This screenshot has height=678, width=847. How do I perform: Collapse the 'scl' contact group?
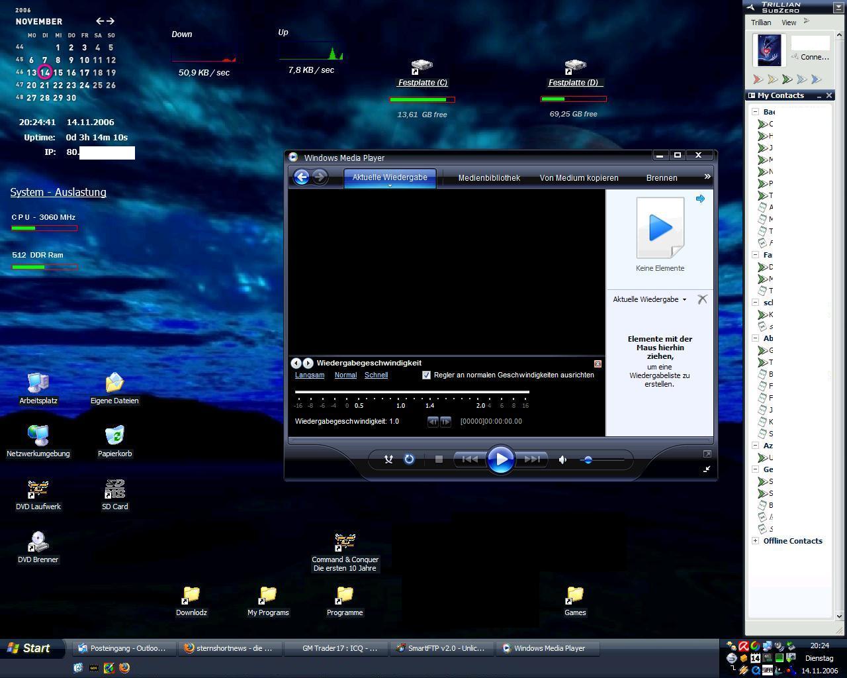click(x=756, y=303)
